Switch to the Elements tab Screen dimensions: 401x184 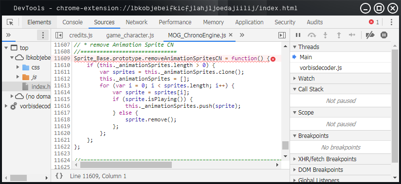click(39, 22)
